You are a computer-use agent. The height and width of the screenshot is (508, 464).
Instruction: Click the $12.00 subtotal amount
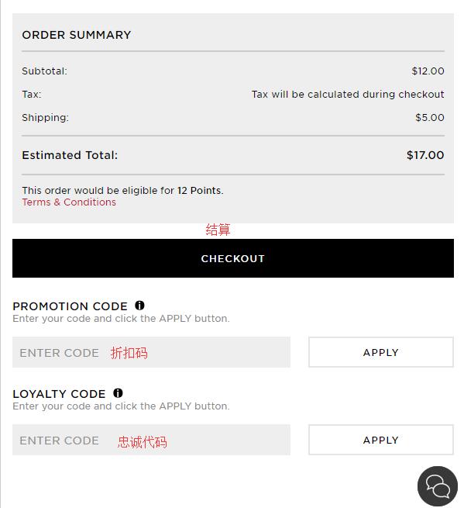(428, 71)
